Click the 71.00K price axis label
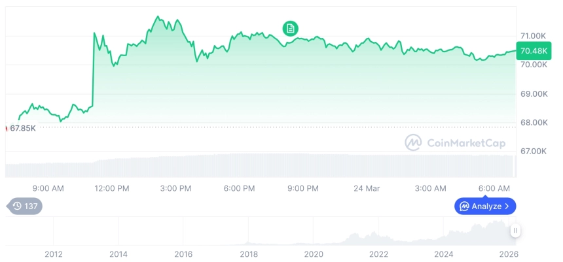563x262 pixels. [x=533, y=35]
